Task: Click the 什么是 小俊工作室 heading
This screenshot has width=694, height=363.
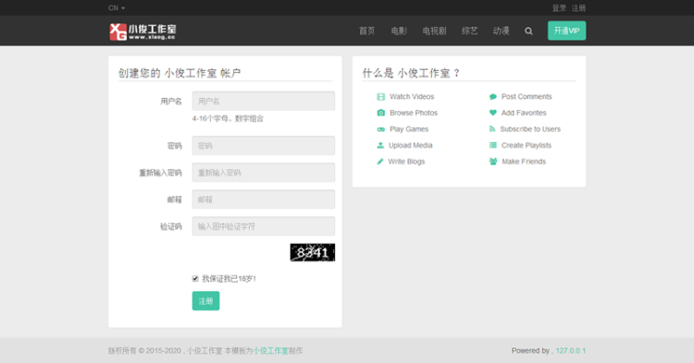Action: coord(412,73)
